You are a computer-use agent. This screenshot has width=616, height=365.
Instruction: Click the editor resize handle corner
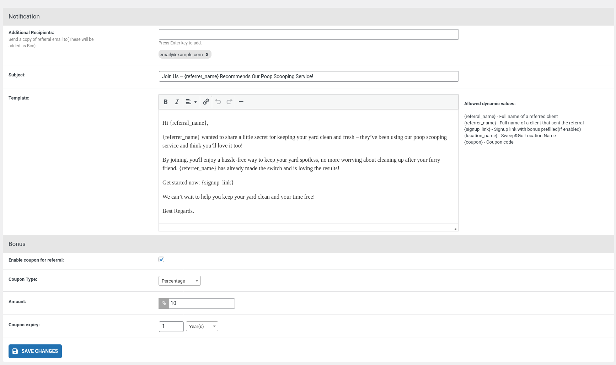455,229
